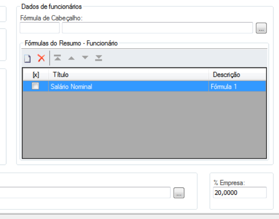Viewport: 279px width, 219px height.
Task: Move selected formula up one row
Action: 71,58
